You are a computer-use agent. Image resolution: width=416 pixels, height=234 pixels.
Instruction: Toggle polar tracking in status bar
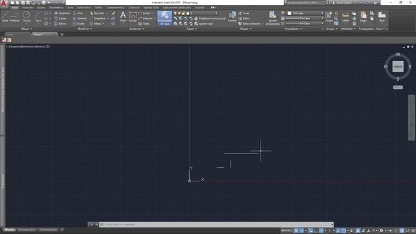[321, 231]
